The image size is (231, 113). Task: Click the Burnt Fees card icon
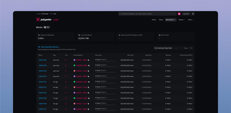coord(160,35)
